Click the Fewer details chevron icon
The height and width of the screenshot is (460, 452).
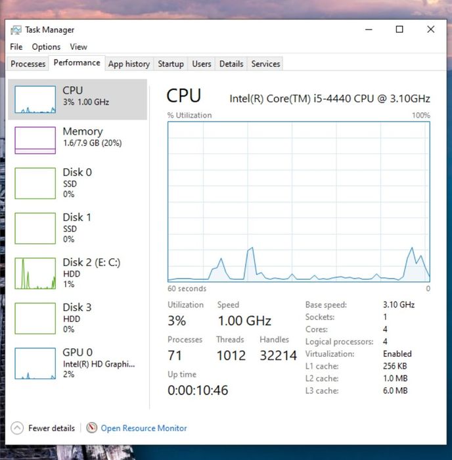(17, 428)
